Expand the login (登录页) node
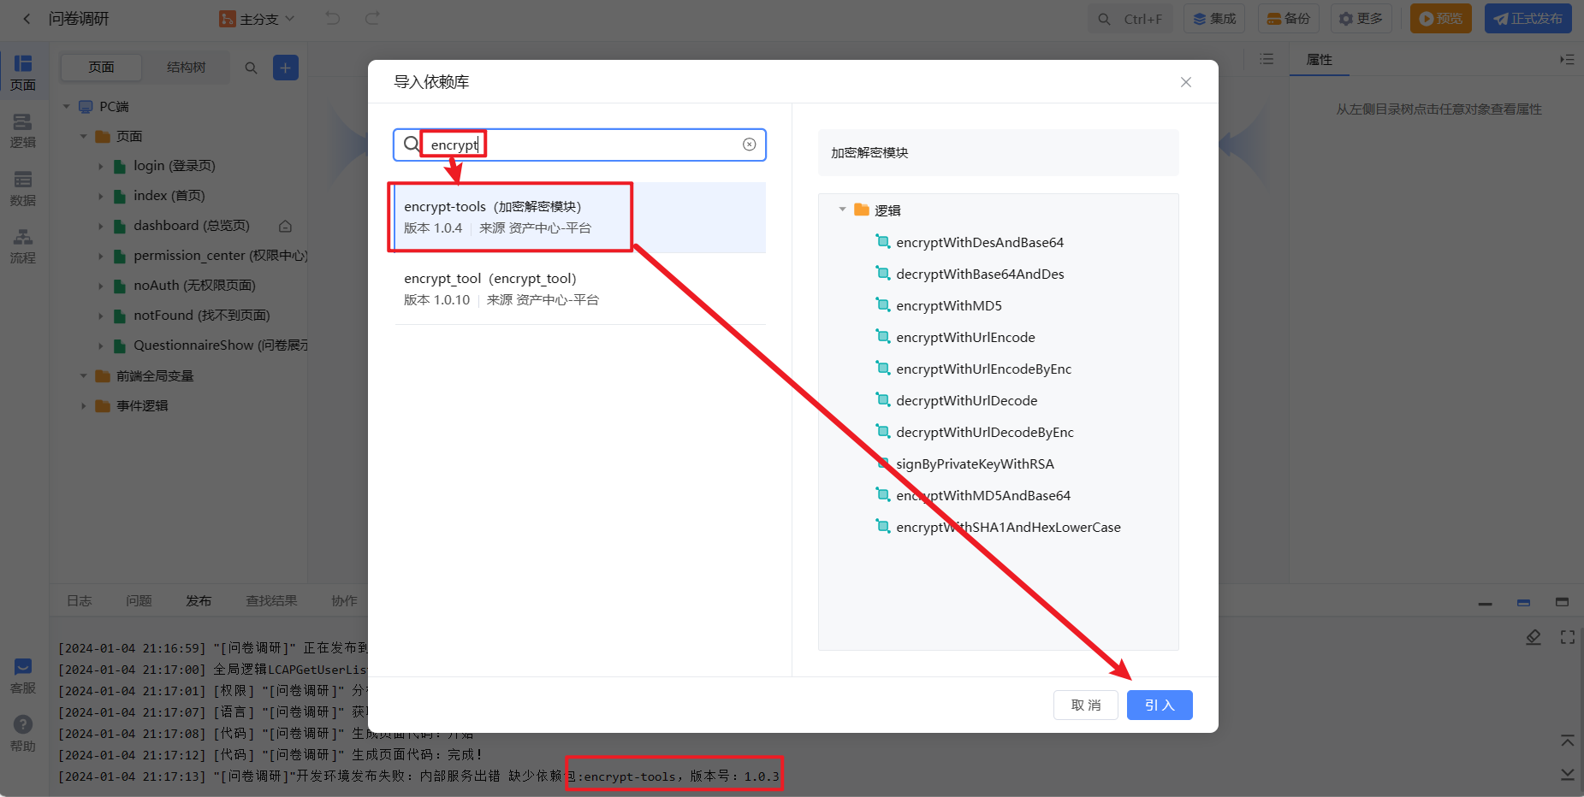The image size is (1584, 797). (101, 167)
